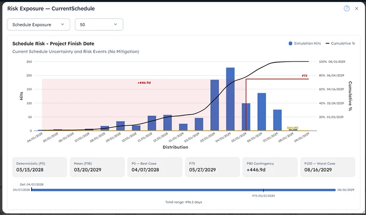Click the P75 05/27/2029 card
This screenshot has width=366, height=215.
(x=212, y=167)
